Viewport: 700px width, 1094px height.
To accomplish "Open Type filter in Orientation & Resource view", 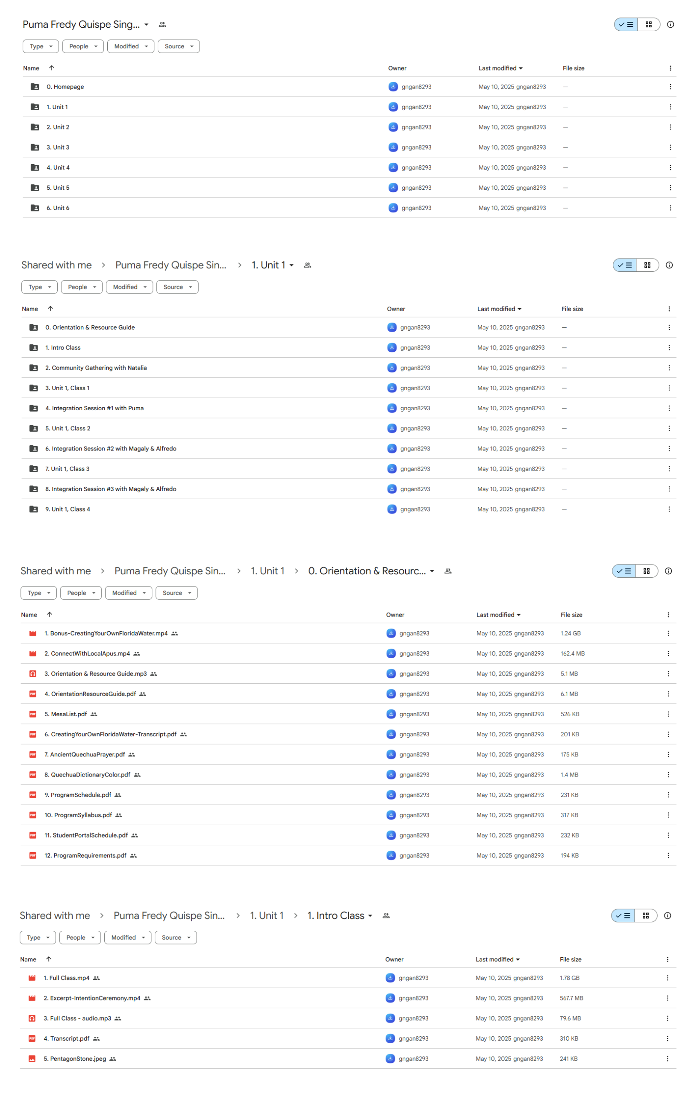I will [x=38, y=593].
